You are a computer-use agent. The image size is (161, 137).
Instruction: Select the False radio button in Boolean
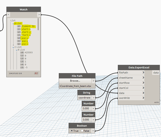point(82,131)
